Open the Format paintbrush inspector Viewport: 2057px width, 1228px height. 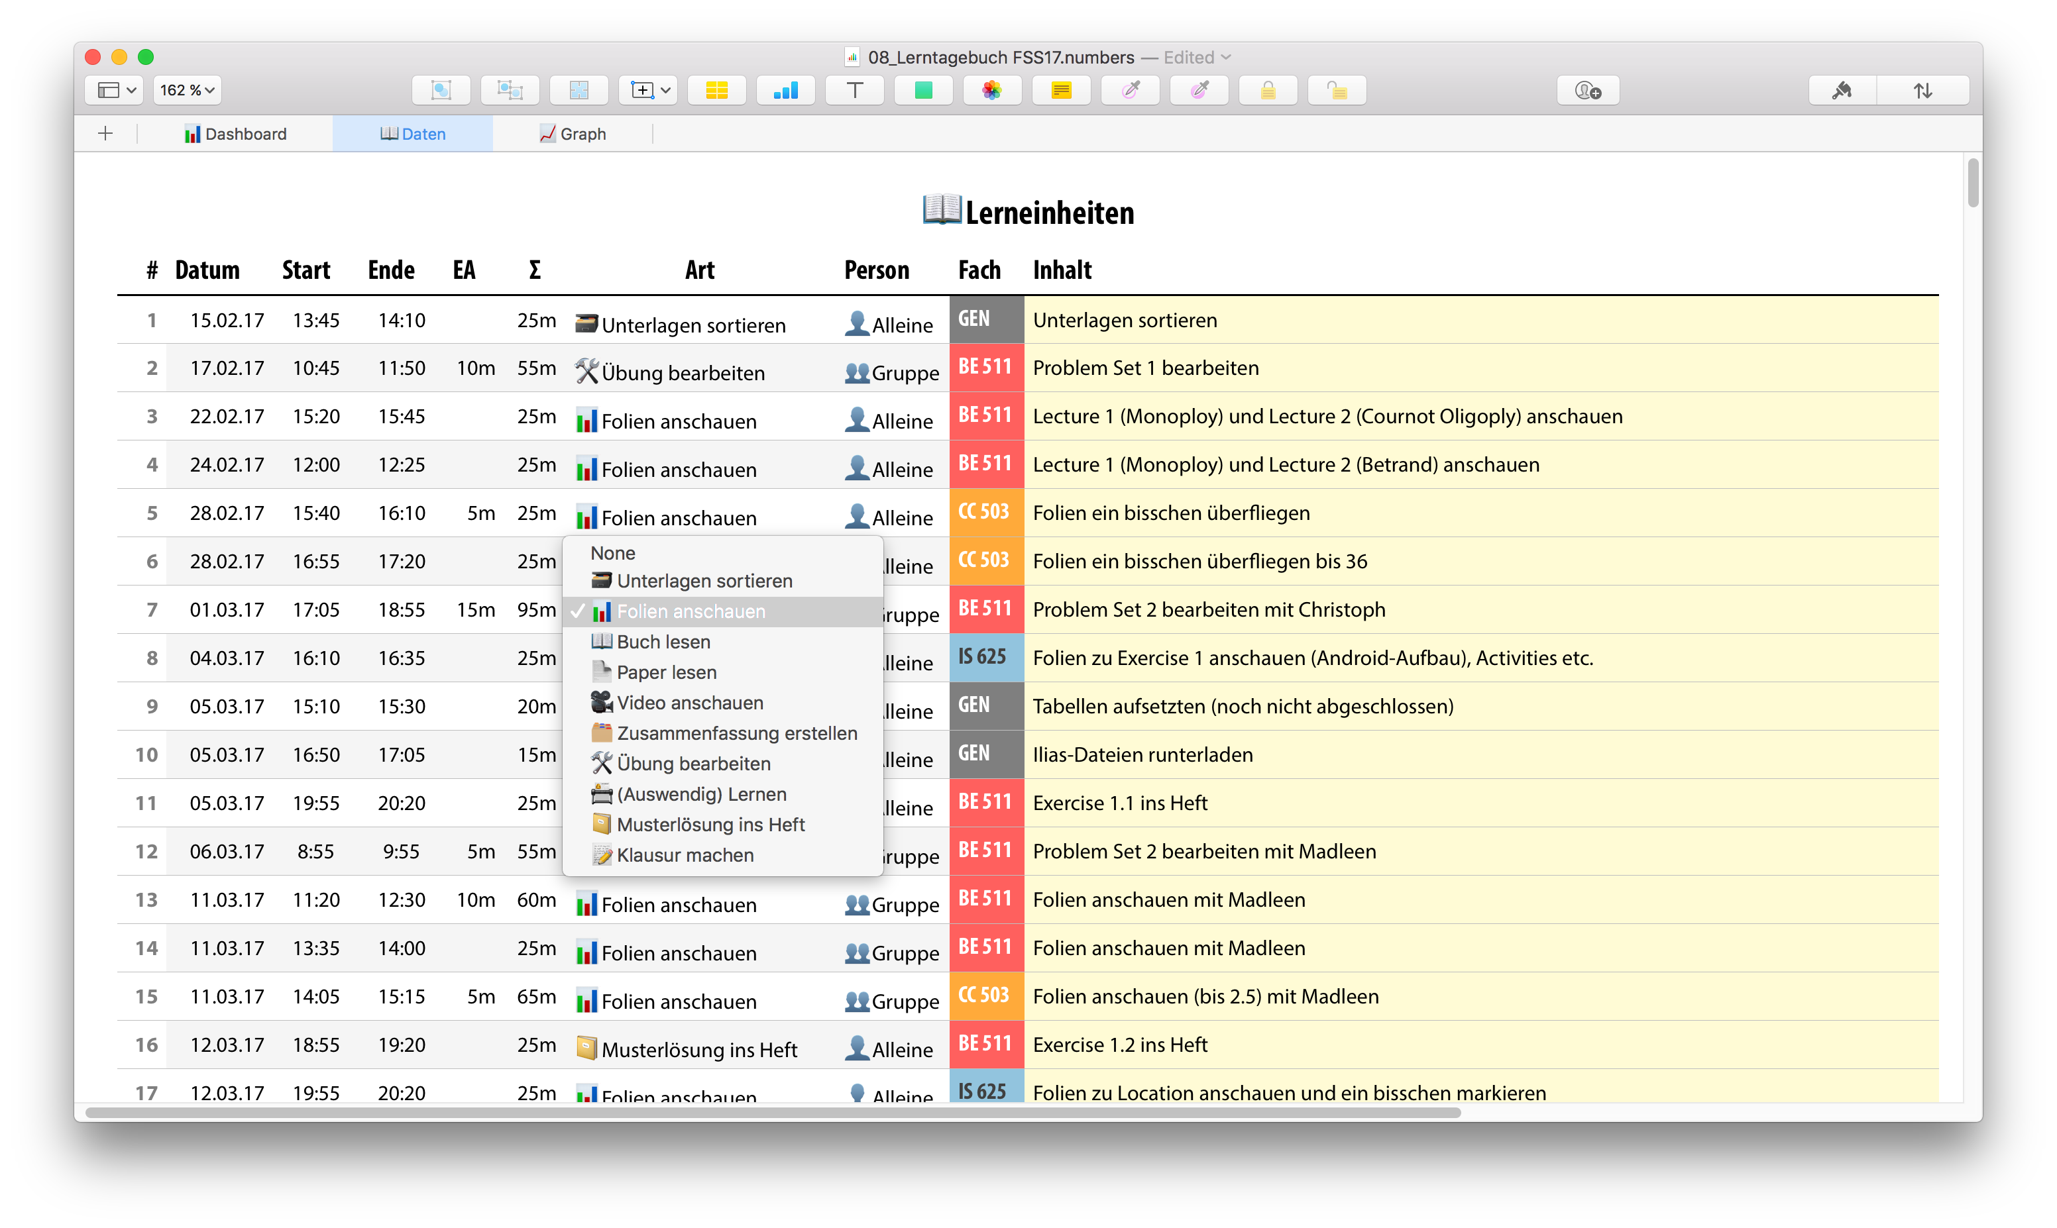pyautogui.click(x=1842, y=90)
